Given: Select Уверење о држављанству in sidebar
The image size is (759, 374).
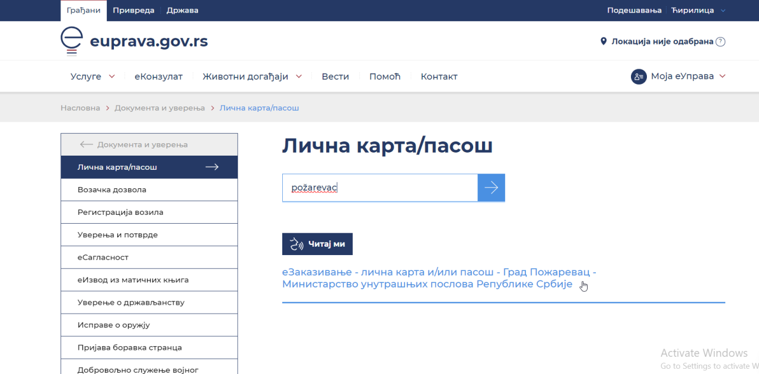Looking at the screenshot, I should (x=149, y=302).
